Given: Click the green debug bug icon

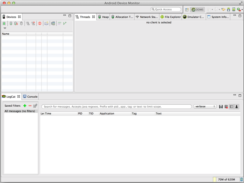Looking at the screenshot, I should (x=4, y=24).
